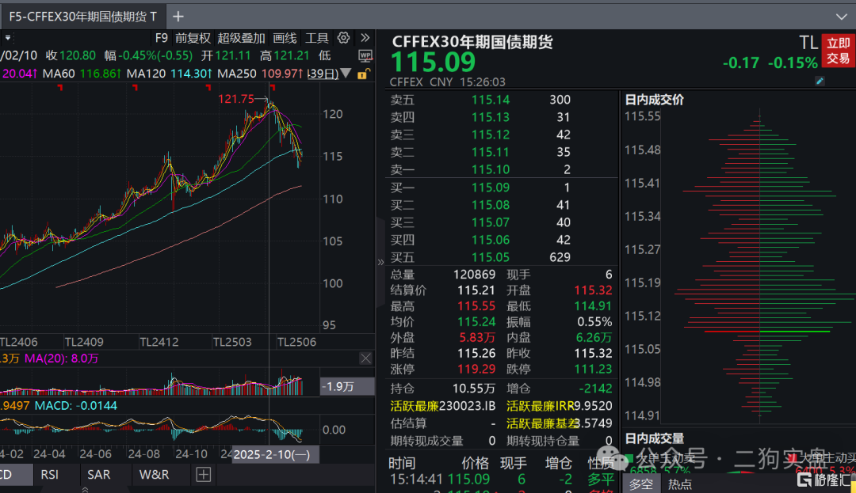This screenshot has height=493, width=856.
Task: Click the 活跃最廉 bond code 230023.IB
Action: [468, 406]
